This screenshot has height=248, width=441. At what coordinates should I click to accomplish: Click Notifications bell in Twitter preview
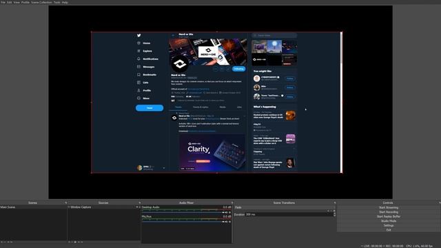pos(139,59)
